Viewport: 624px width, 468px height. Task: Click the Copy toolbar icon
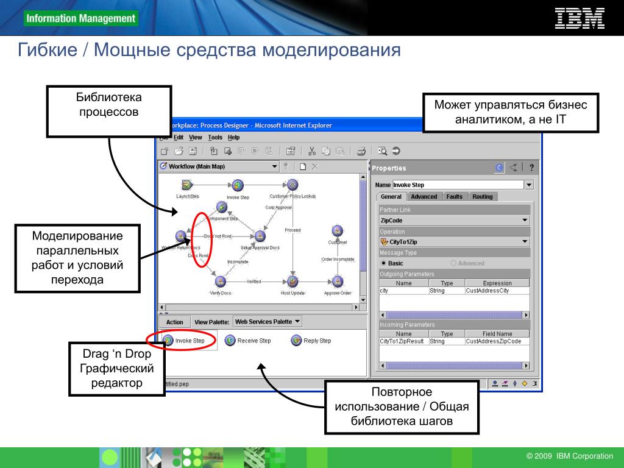point(326,151)
